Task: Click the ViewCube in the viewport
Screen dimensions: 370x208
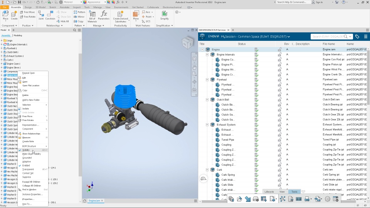Action: point(188,43)
